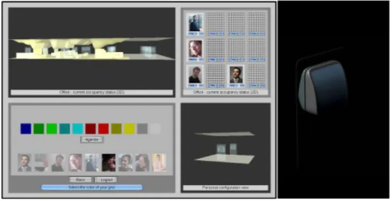The height and width of the screenshot is (201, 392).
Task: Open the top-left occupied cell in the 2D grid
Action: (x=195, y=24)
